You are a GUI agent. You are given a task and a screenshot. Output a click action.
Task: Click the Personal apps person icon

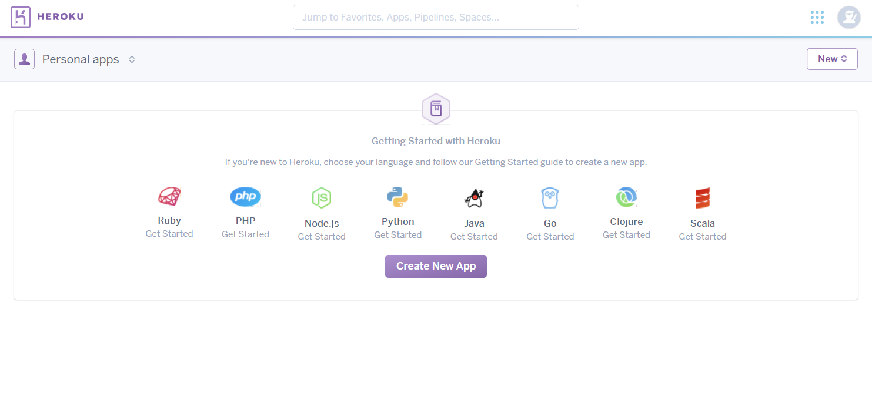click(x=25, y=59)
